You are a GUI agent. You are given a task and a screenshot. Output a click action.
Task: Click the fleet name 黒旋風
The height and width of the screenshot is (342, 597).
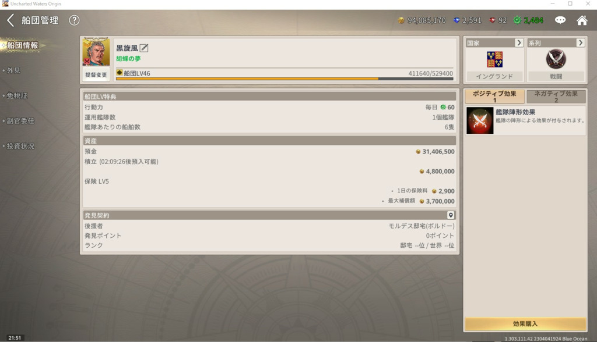click(x=127, y=48)
